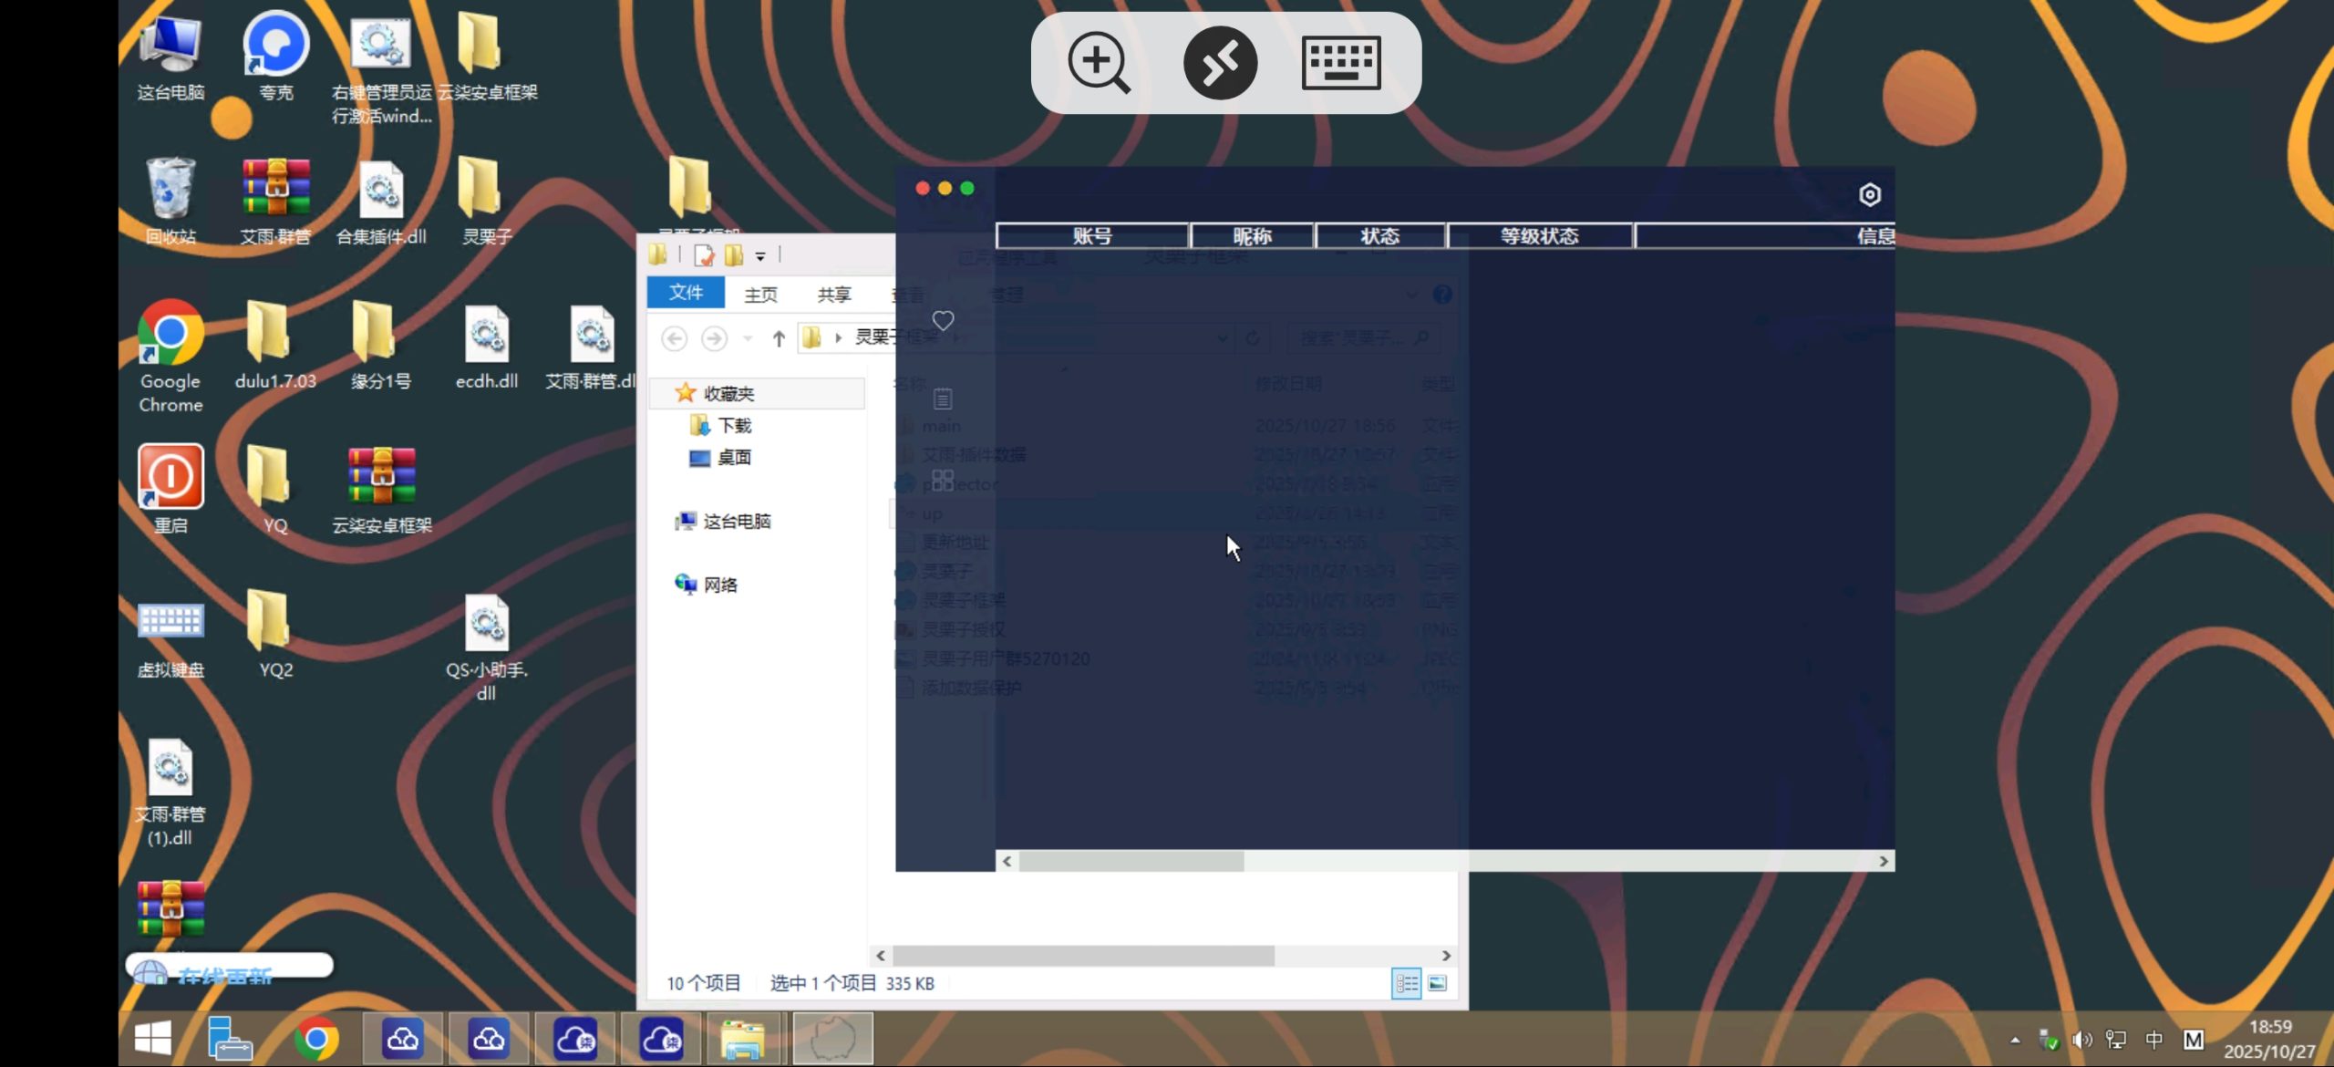Toggle the heart favorite icon in dark window
This screenshot has height=1067, width=2334.
(x=944, y=320)
